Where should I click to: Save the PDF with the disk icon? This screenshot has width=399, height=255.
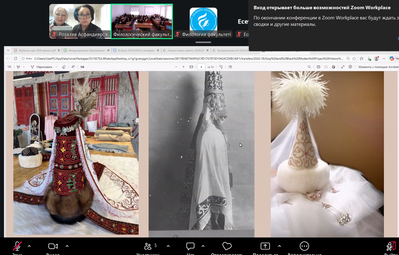coord(326,67)
